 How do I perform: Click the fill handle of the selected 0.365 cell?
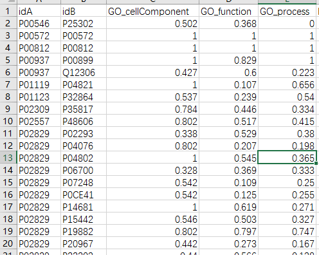[x=316, y=164]
